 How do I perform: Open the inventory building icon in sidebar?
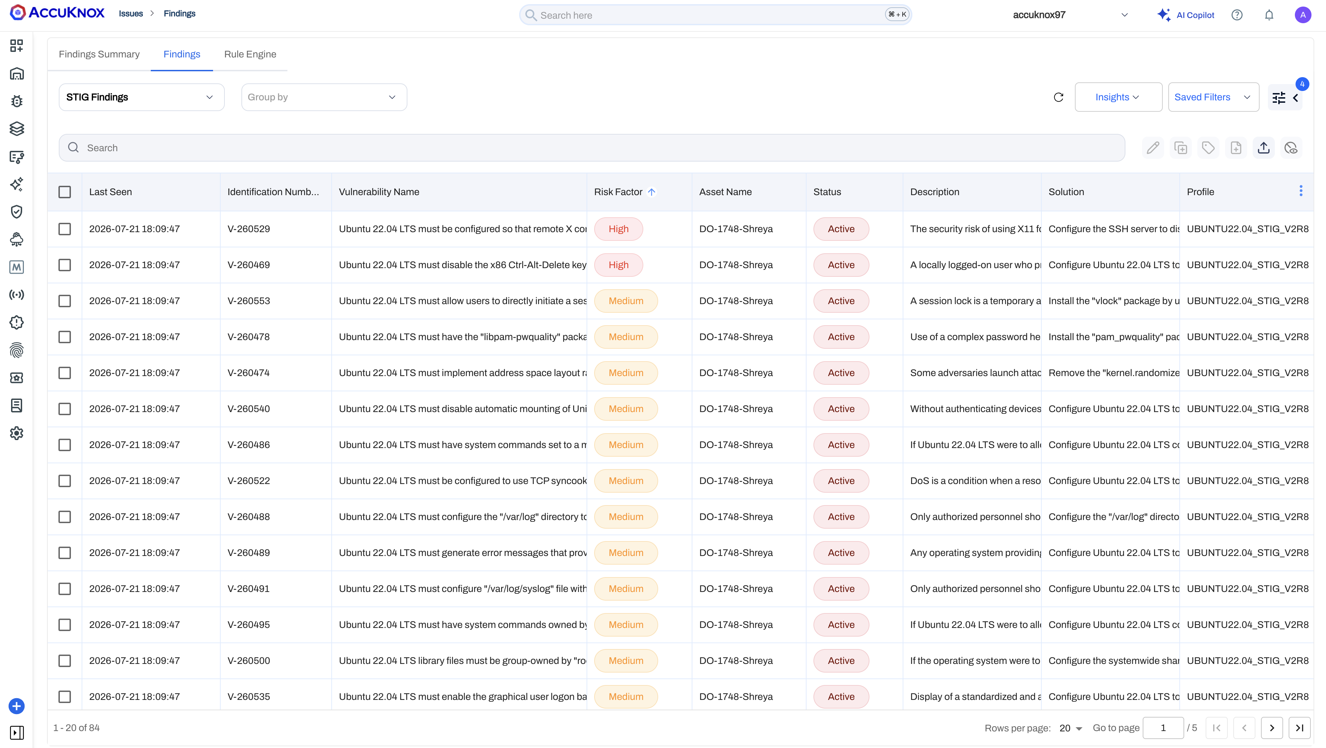pyautogui.click(x=17, y=74)
